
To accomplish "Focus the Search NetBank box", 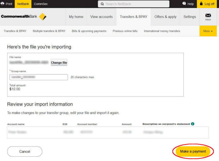I will (136, 4).
